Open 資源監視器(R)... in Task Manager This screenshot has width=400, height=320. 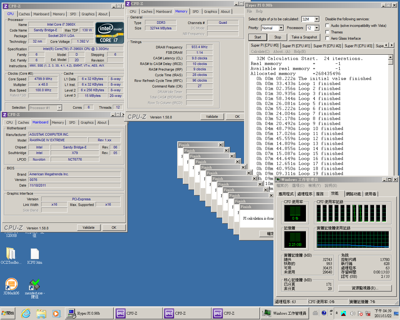pos(365,288)
